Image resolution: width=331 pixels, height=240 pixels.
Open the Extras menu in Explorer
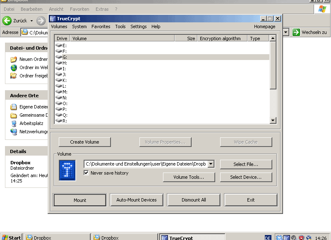pos(102,9)
